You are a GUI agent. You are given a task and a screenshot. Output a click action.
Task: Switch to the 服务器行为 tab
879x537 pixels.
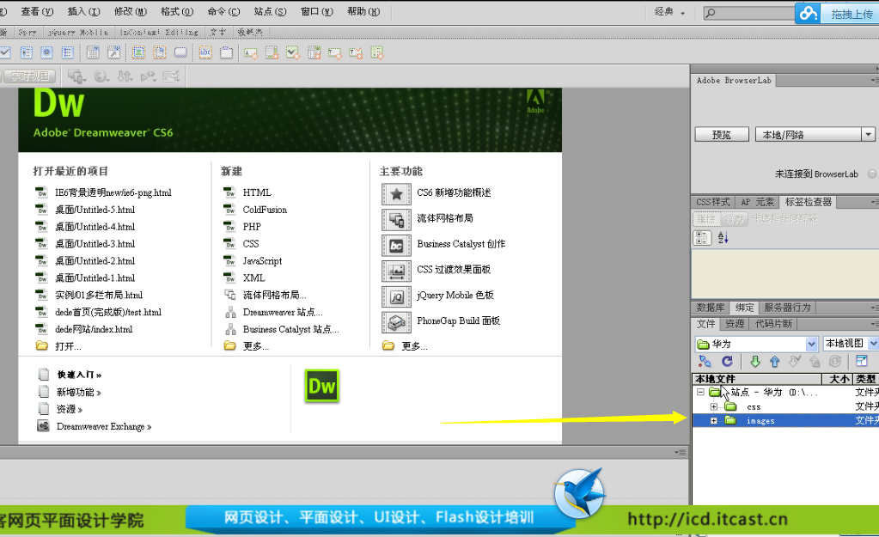tap(787, 308)
